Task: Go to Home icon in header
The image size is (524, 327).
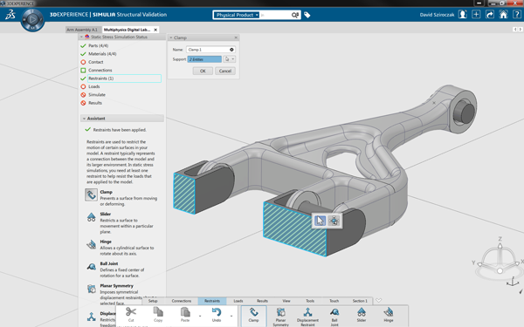Action: pos(503,14)
